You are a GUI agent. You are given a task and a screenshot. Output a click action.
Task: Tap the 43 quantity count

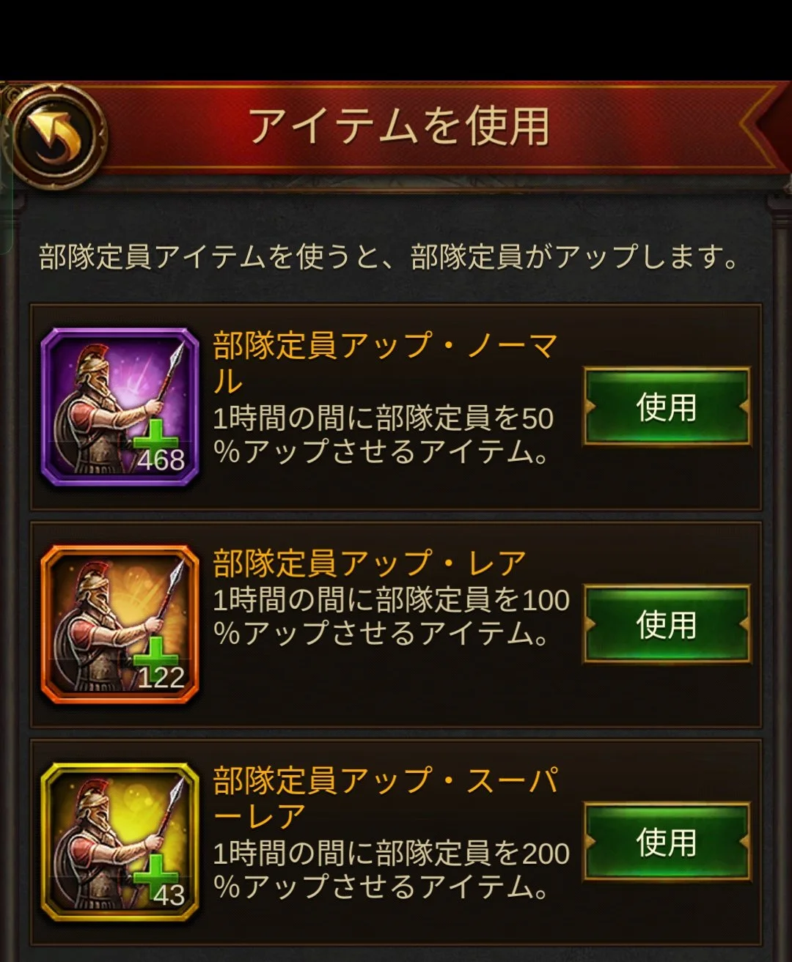[169, 895]
